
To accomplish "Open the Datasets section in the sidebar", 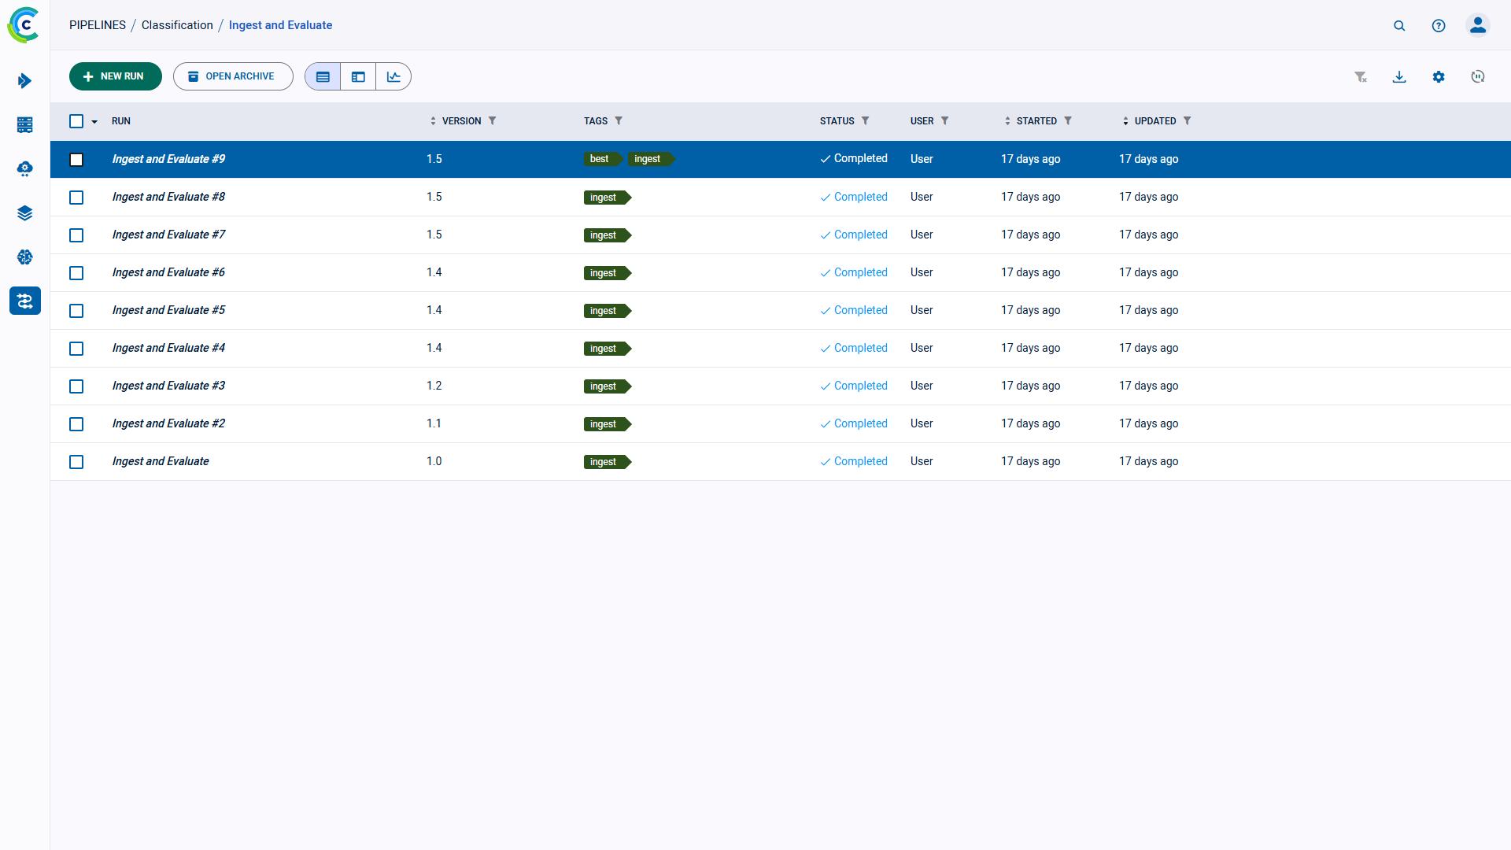I will [x=24, y=213].
